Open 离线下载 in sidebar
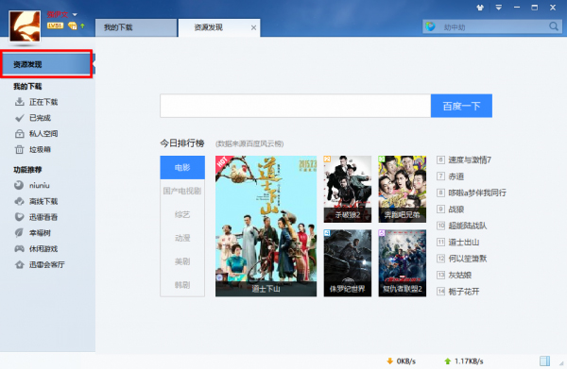This screenshot has width=567, height=369. pyautogui.click(x=43, y=201)
